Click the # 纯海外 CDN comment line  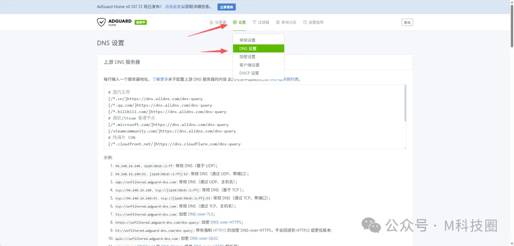[122, 138]
